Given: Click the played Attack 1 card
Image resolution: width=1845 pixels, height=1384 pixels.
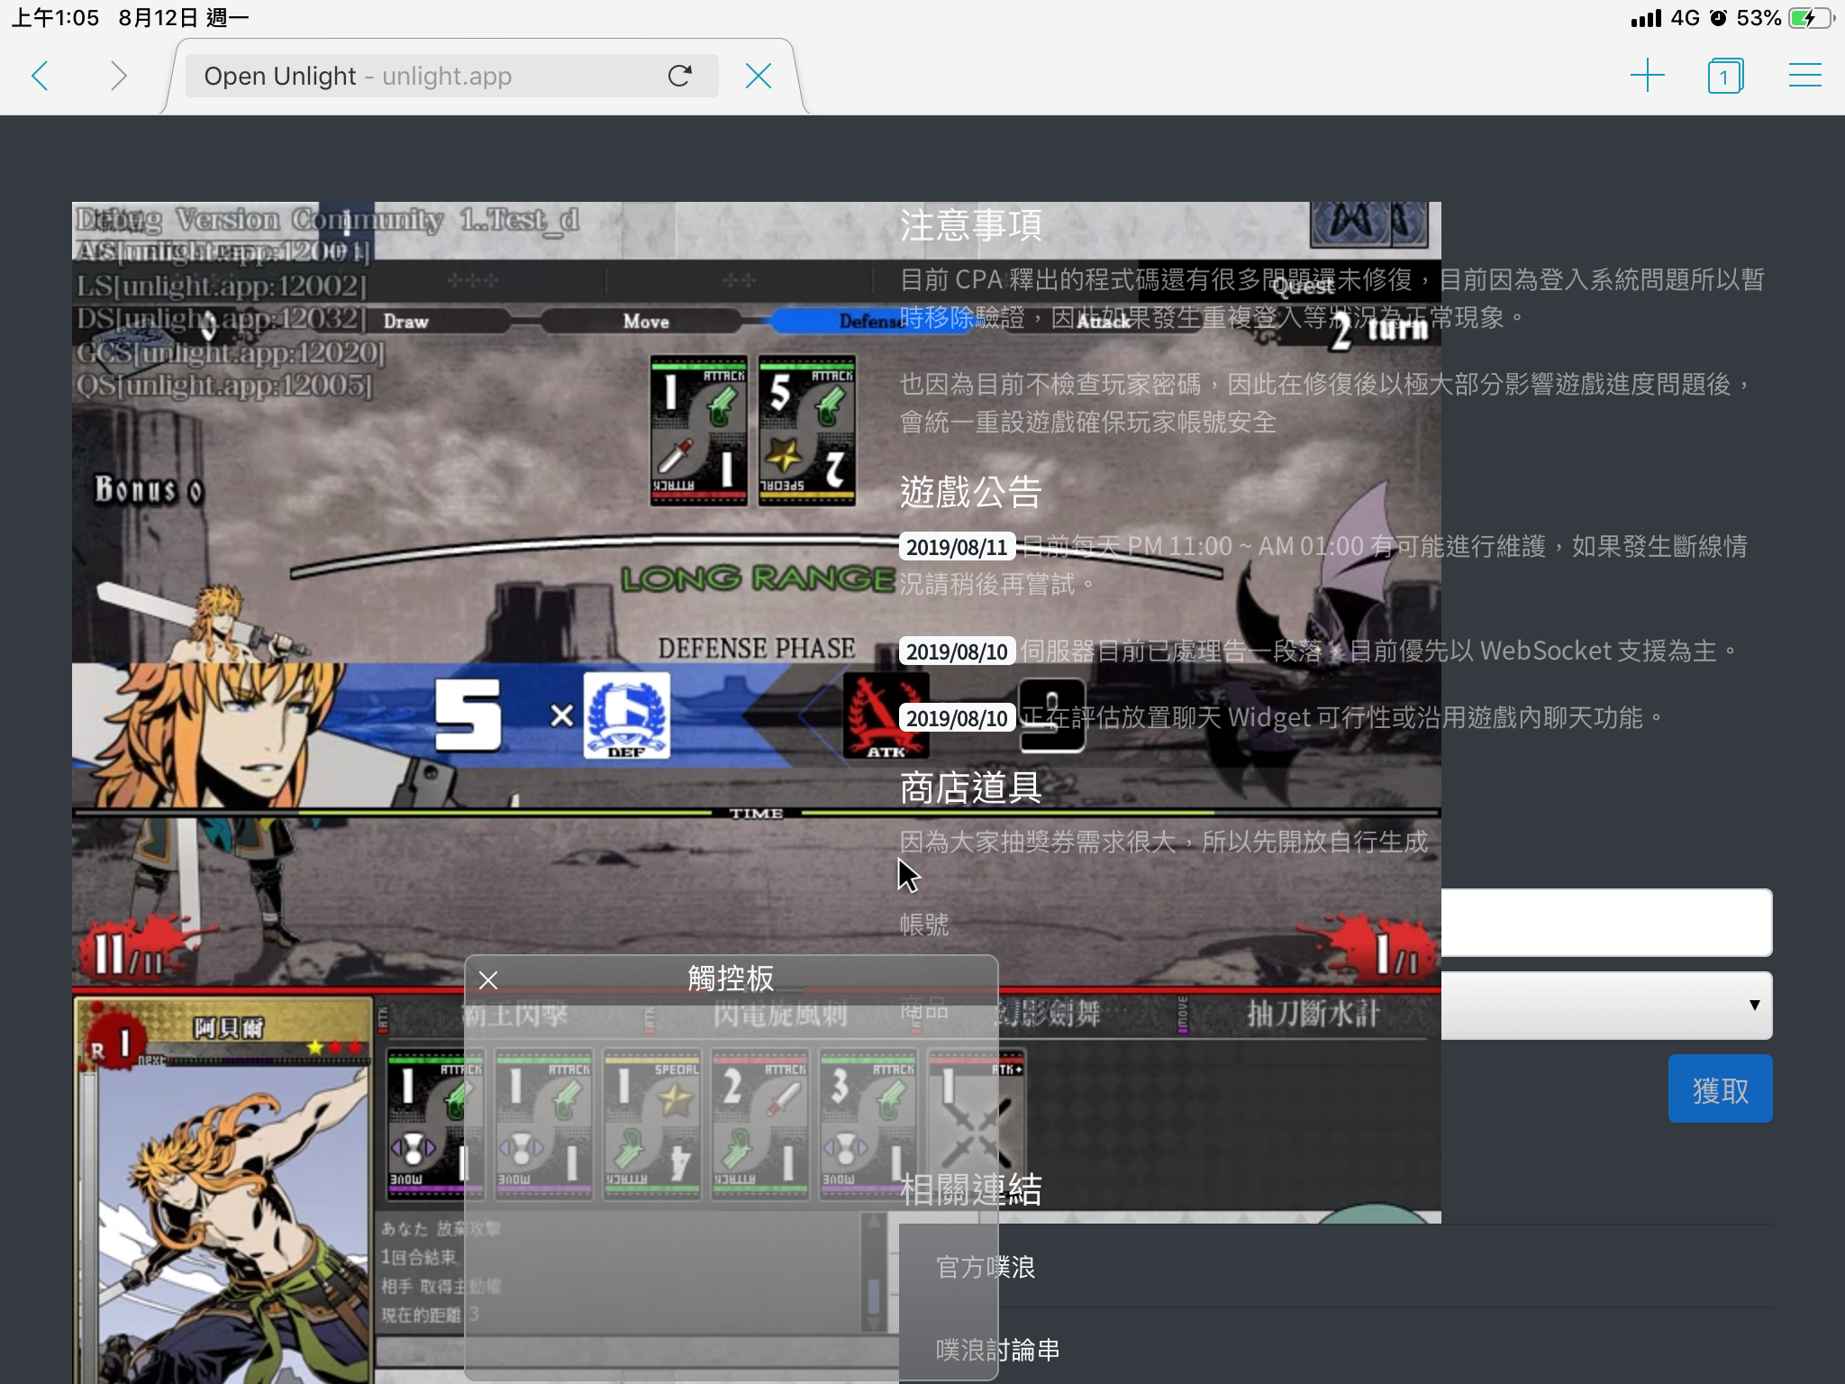Looking at the screenshot, I should pos(699,430).
